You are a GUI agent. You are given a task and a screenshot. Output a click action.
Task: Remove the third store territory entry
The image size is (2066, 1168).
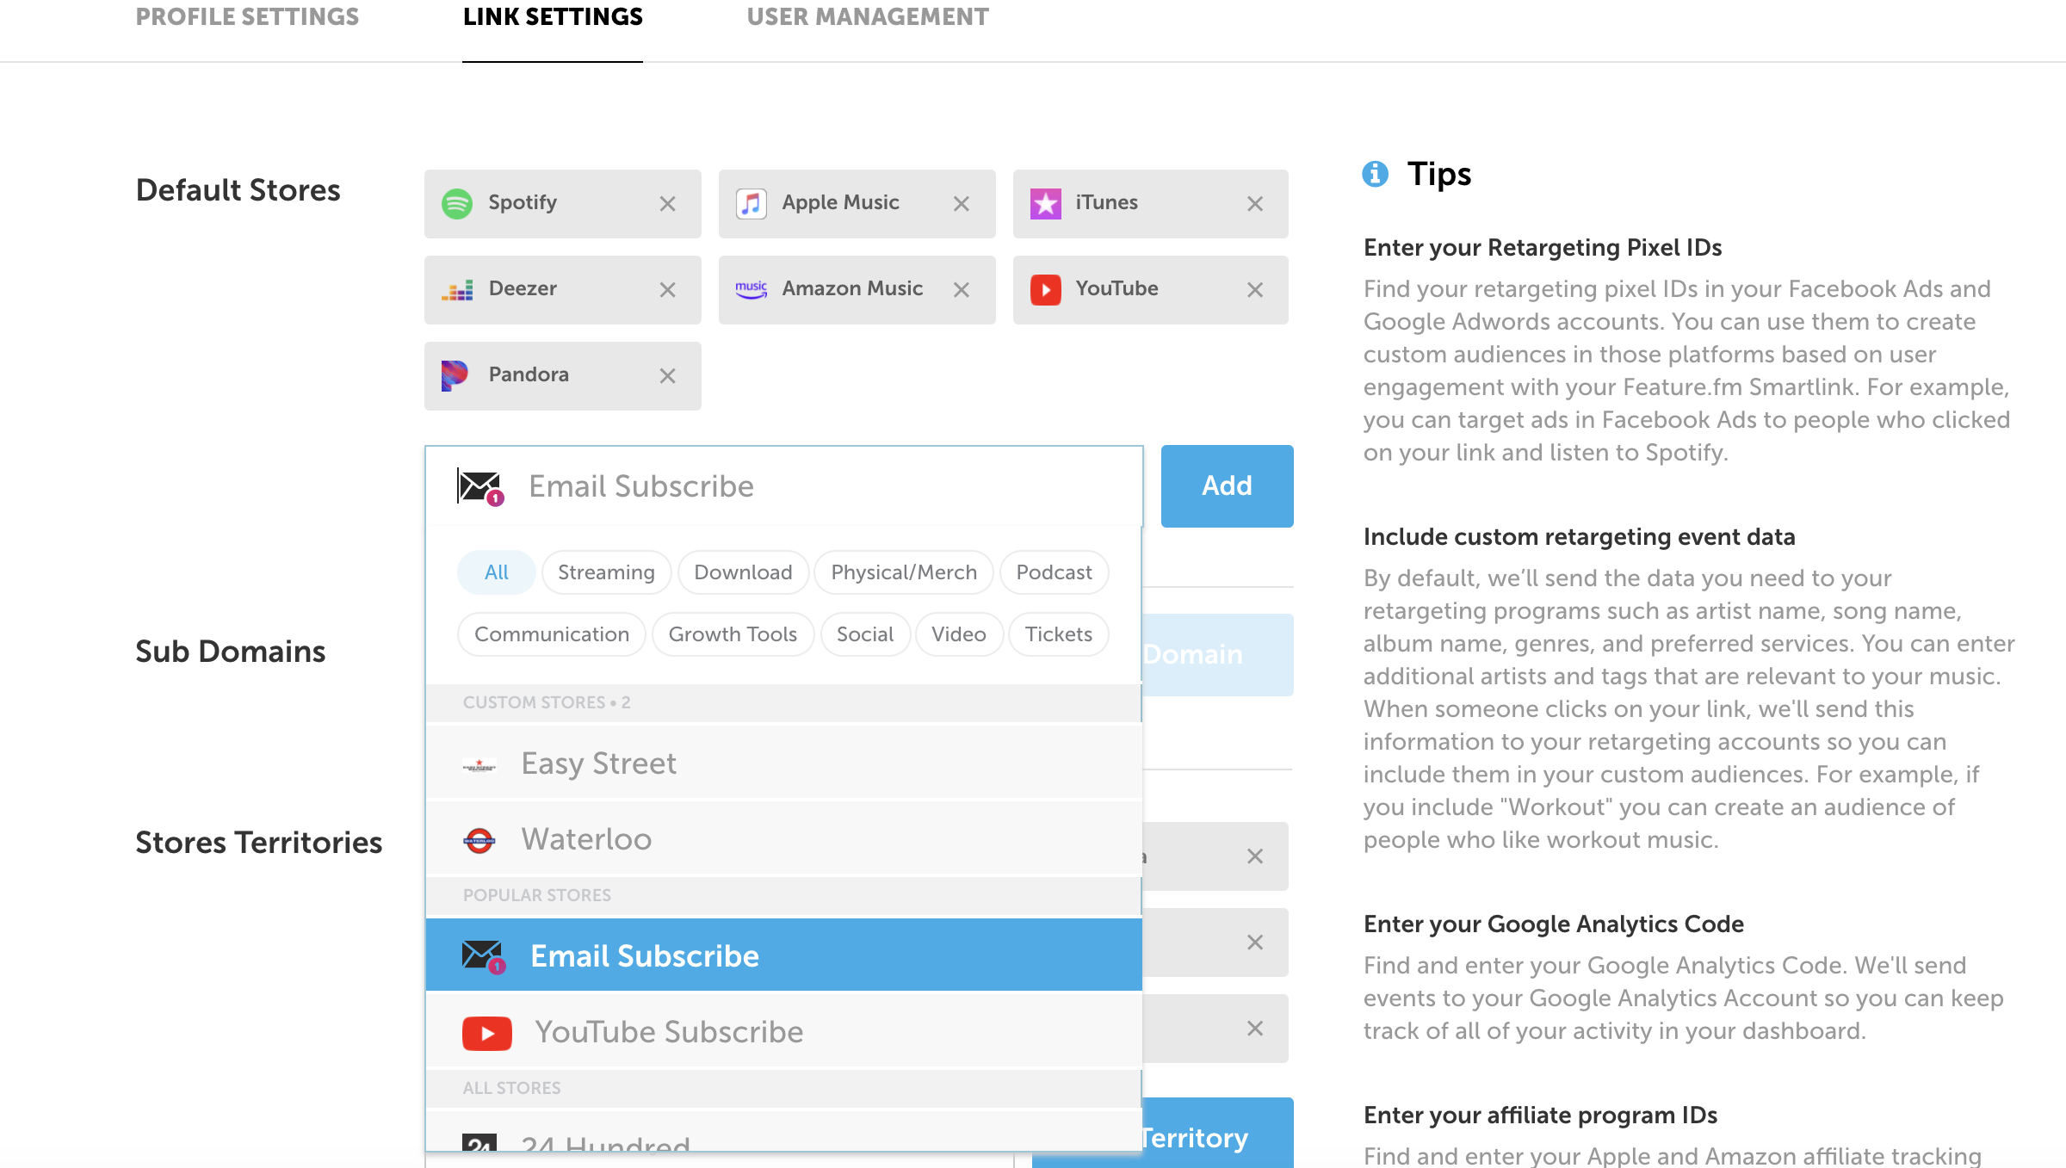[x=1255, y=1029]
